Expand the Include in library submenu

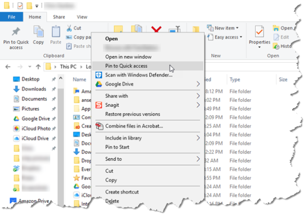coord(147,138)
